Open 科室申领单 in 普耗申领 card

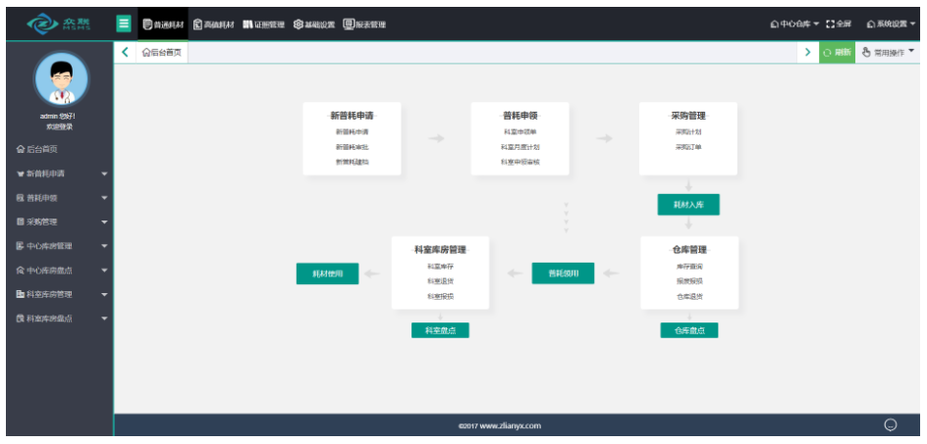click(x=519, y=131)
